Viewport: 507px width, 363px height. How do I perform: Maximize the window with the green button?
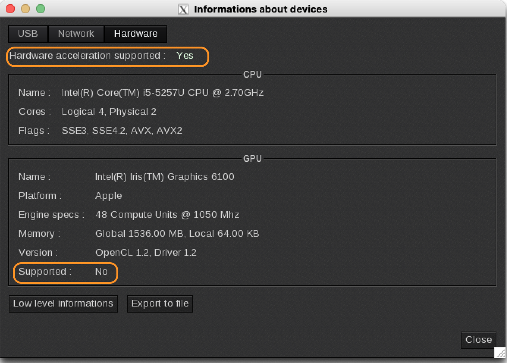pyautogui.click(x=41, y=9)
